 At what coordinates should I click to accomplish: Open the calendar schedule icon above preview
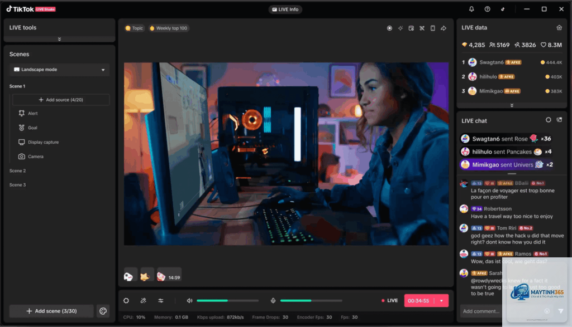(411, 28)
